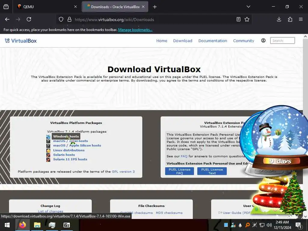Open the user account icon
The height and width of the screenshot is (231, 308).
263,41
